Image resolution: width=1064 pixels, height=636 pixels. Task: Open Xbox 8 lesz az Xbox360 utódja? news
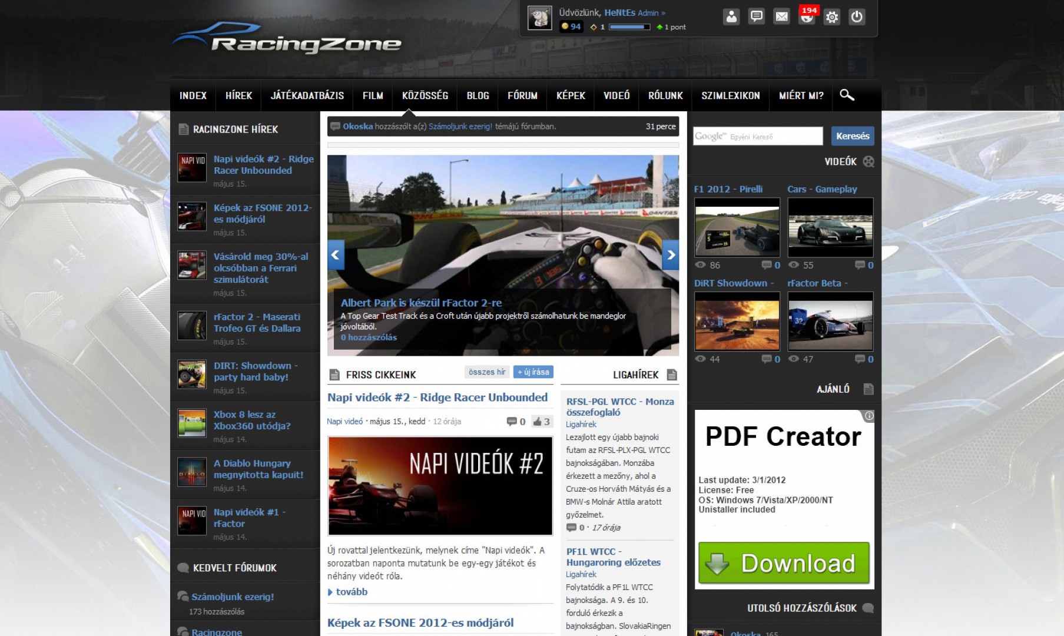click(252, 420)
